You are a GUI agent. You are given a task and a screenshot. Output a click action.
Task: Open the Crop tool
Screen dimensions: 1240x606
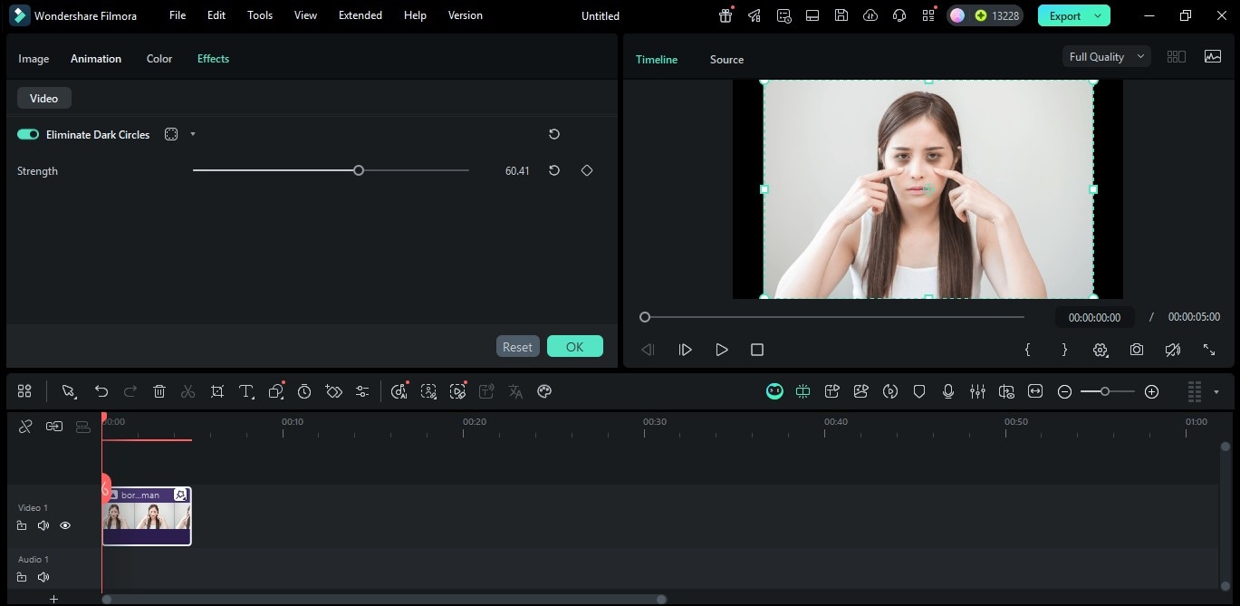click(x=217, y=391)
